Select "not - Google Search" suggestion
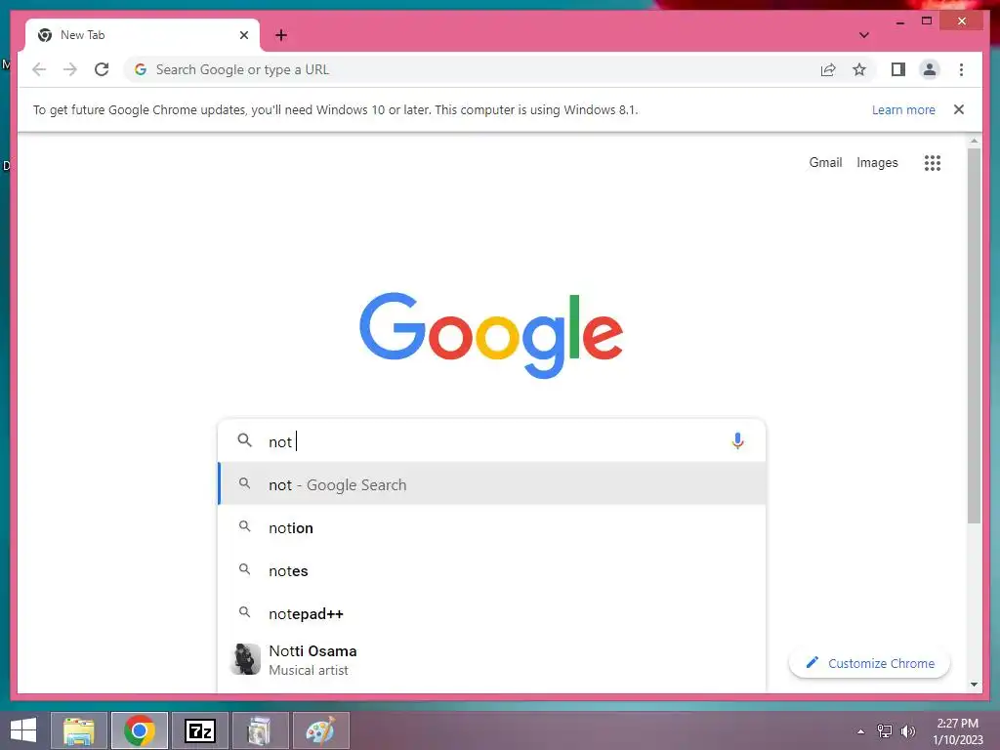Screen dimensions: 1000x750 tap(491, 484)
